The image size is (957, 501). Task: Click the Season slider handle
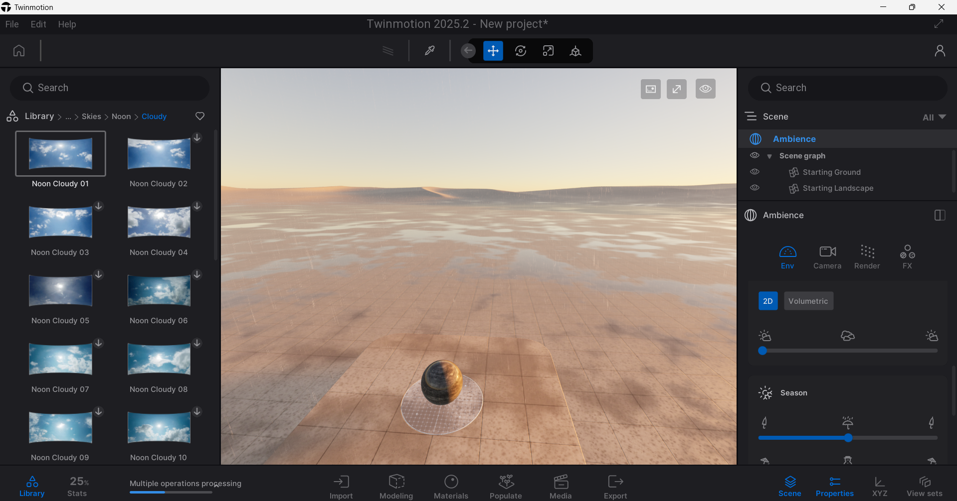[x=848, y=438]
